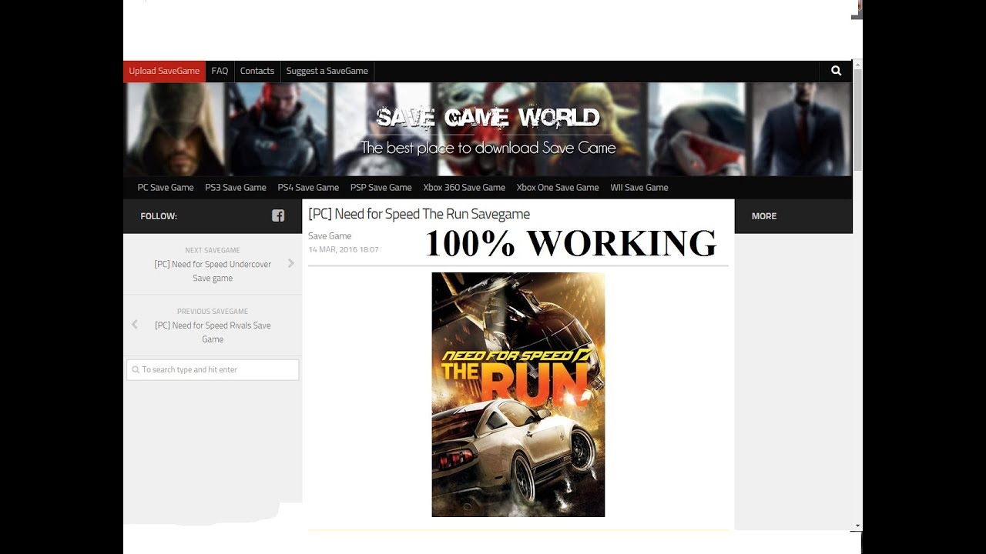Click the sidebar search input field
The width and height of the screenshot is (986, 554).
213,369
